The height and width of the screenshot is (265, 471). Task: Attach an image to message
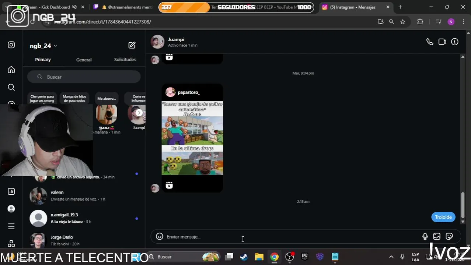coord(437,237)
